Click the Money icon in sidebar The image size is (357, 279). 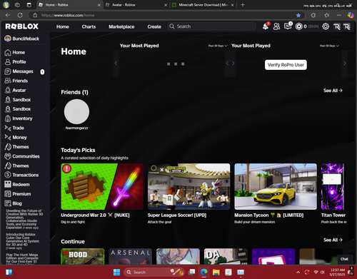[8, 137]
